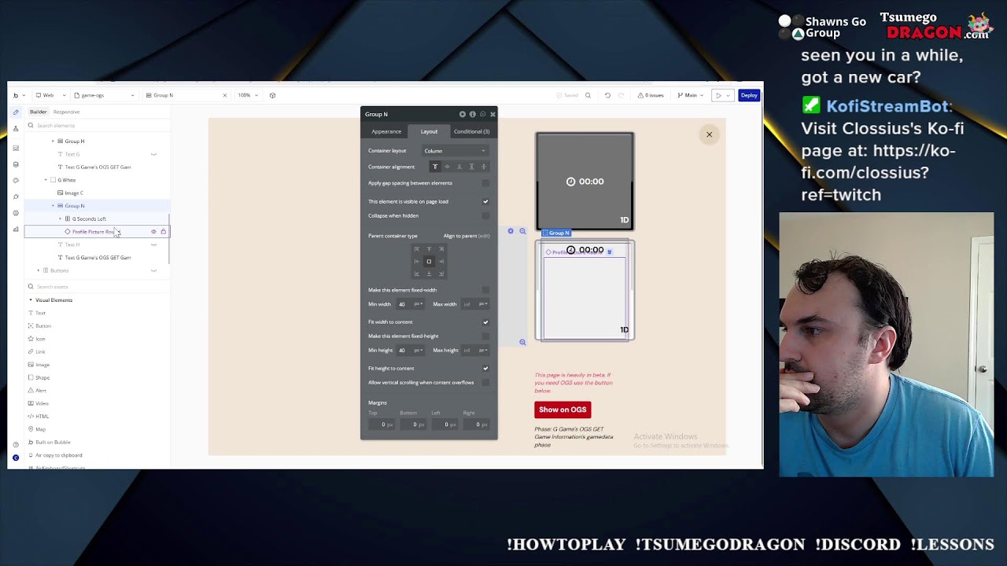Close the popup with X on canvas
Image resolution: width=1007 pixels, height=566 pixels.
(709, 134)
